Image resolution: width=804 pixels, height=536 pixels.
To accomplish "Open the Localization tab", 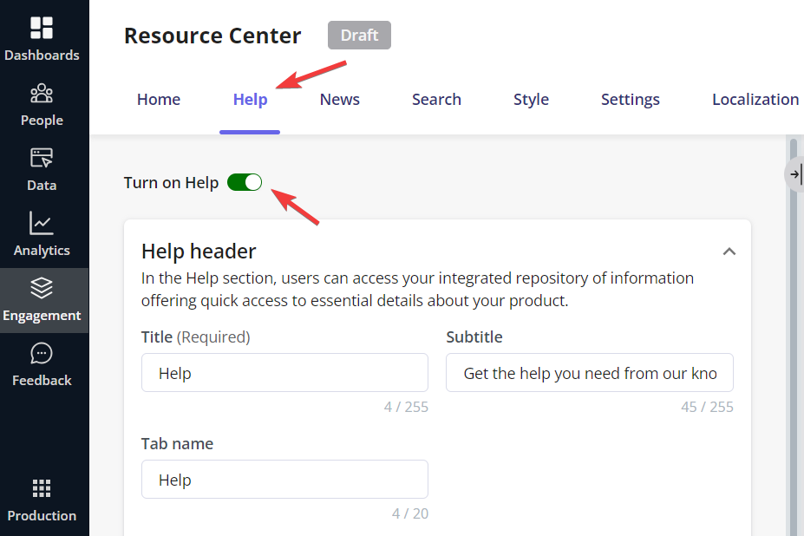I will tap(755, 100).
